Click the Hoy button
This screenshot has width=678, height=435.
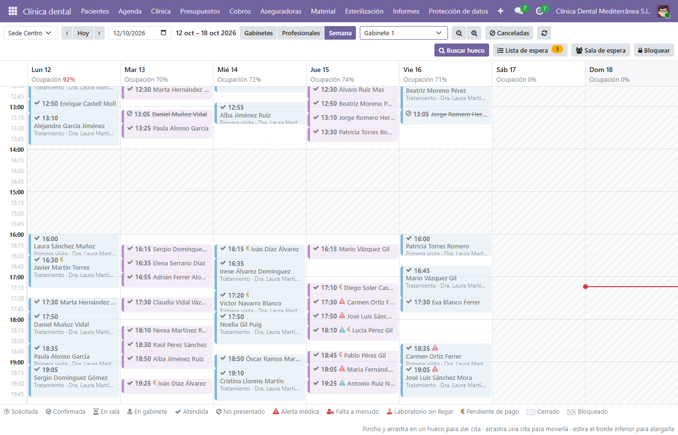pos(83,33)
